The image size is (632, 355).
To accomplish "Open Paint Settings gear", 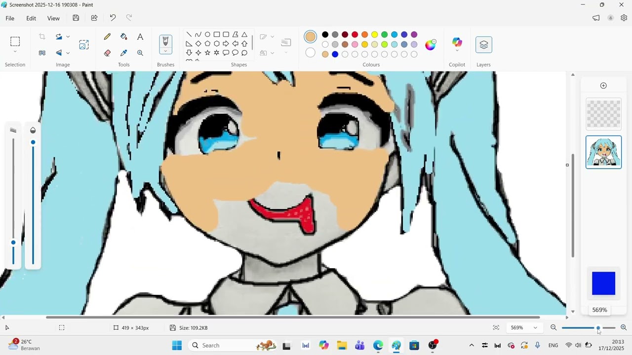I will (x=624, y=18).
